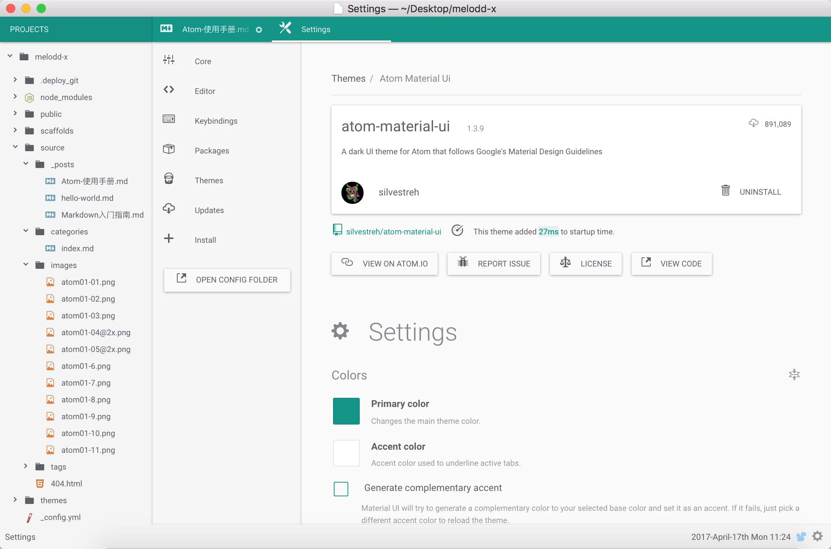Click the Themes paint bucket icon
Image resolution: width=831 pixels, height=549 pixels.
click(169, 179)
